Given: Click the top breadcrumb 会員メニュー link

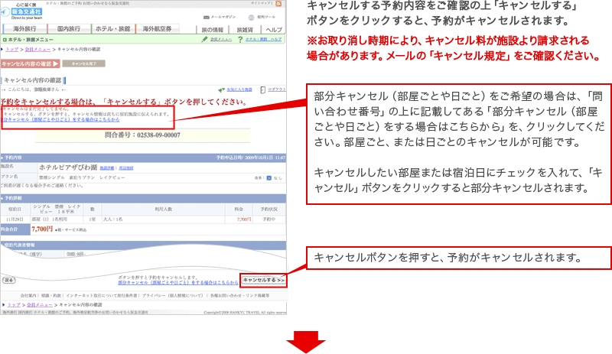Looking at the screenshot, I should (37, 49).
